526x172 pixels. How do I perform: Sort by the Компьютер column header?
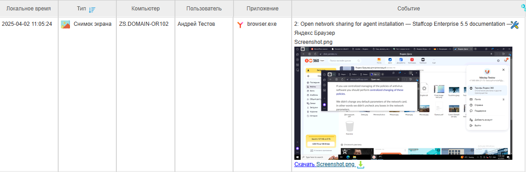point(146,9)
